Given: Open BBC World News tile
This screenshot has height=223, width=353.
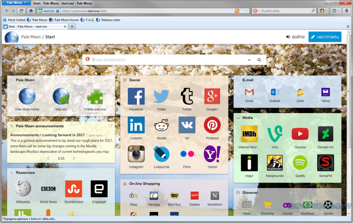Looking at the screenshot, I should click(x=48, y=189).
